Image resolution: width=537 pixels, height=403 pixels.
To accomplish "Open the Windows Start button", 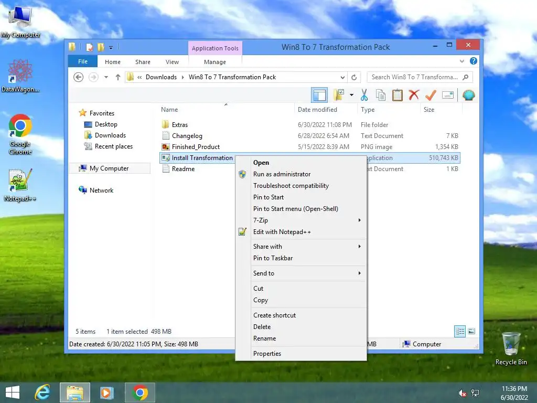I will tap(13, 393).
